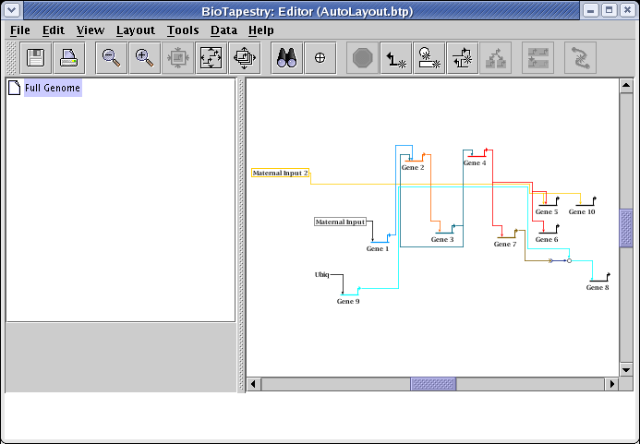Image resolution: width=640 pixels, height=444 pixels.
Task: Select the Maternal Input 2 node
Action: pyautogui.click(x=281, y=173)
